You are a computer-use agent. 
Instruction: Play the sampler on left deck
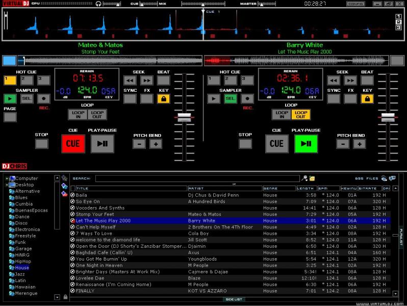10,98
